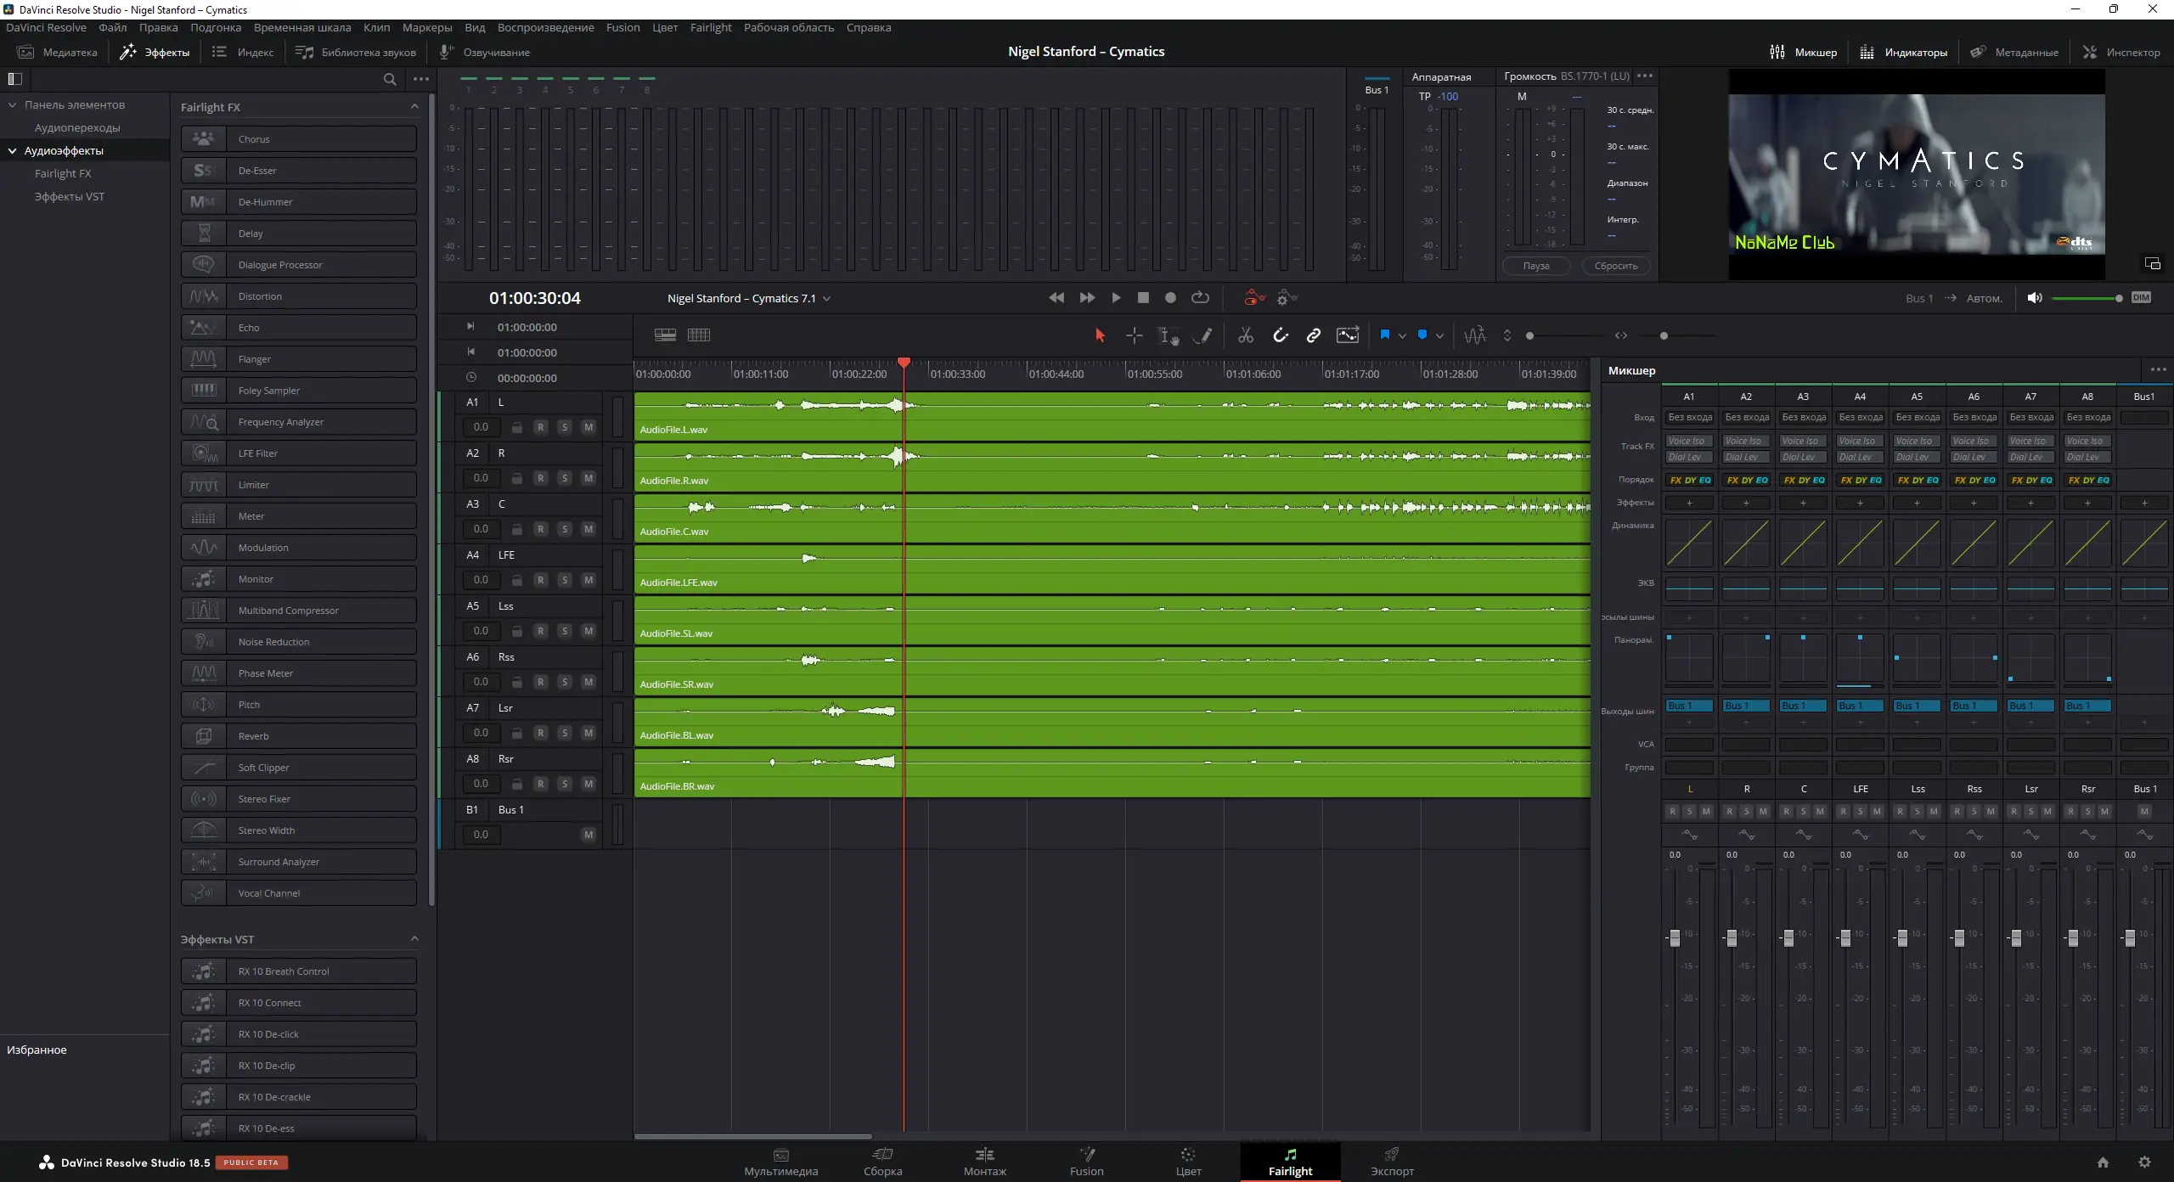Viewport: 2174px width, 1182px height.
Task: Solo track A3 using S button
Action: (x=565, y=529)
